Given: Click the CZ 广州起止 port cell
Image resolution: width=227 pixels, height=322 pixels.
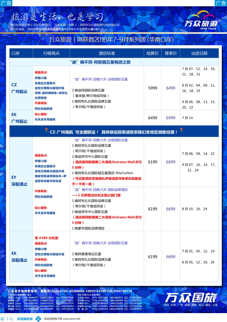Looking at the screenshot, I should [x=21, y=88].
